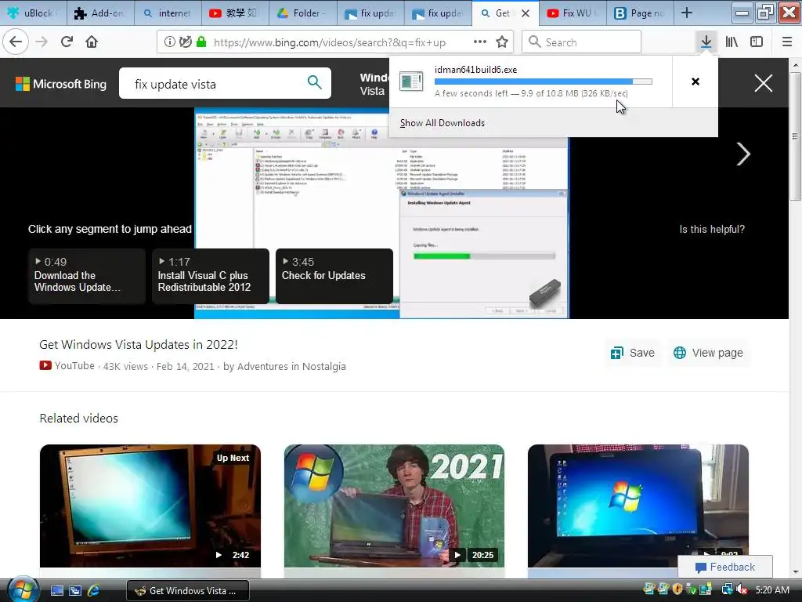Toggle the sidebar view icon

[757, 42]
